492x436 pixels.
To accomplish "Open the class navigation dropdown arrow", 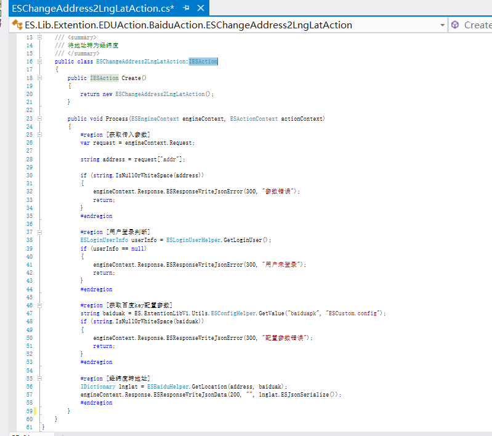I will (x=442, y=25).
